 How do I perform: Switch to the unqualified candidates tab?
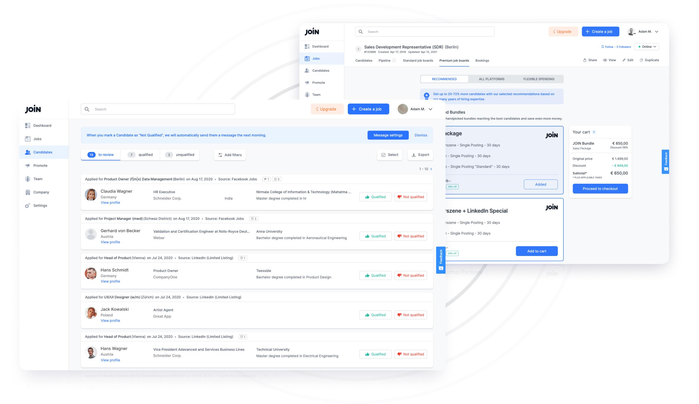180,155
